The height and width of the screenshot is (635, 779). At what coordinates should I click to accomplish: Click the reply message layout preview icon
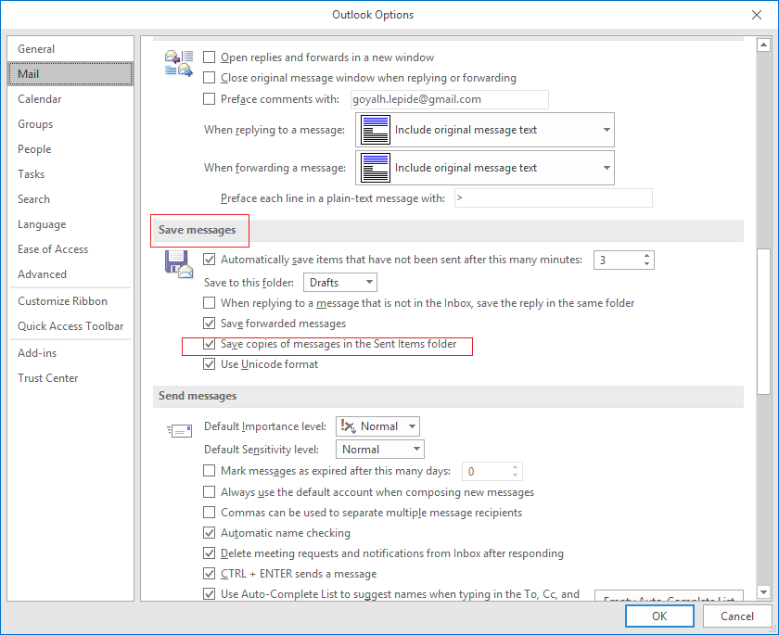coord(375,130)
